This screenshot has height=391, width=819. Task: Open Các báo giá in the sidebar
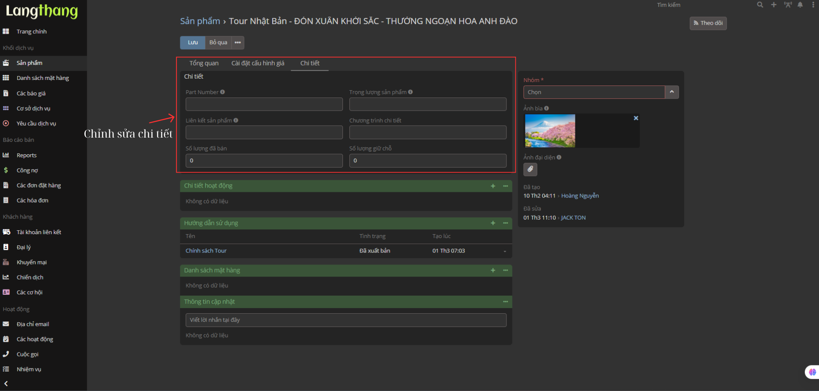coord(31,93)
